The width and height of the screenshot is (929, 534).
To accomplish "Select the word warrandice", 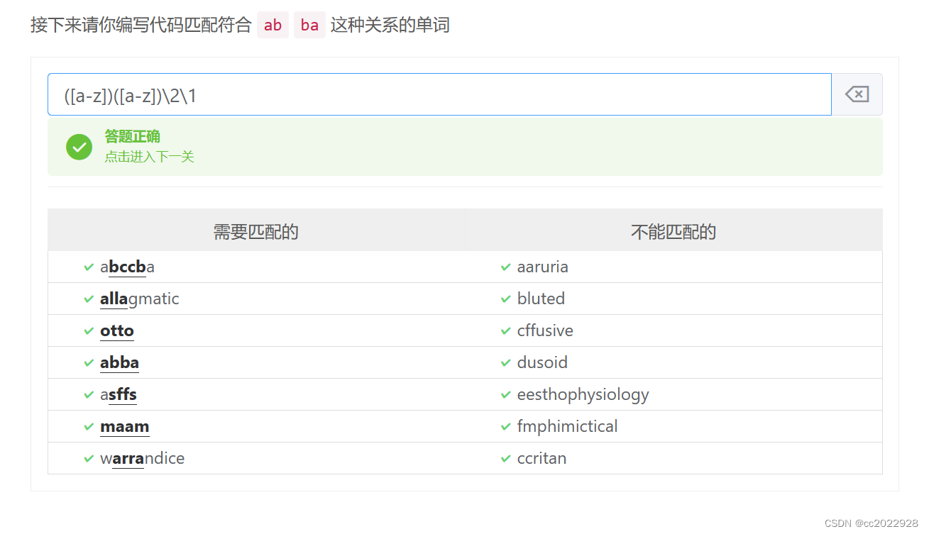I will tap(142, 458).
